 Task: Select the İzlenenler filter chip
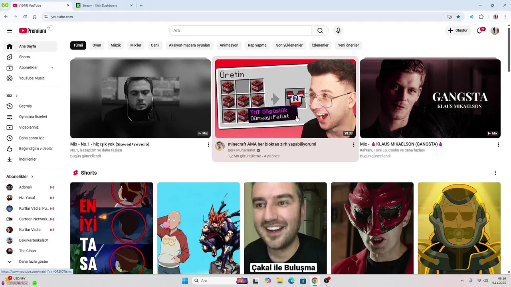click(x=320, y=45)
